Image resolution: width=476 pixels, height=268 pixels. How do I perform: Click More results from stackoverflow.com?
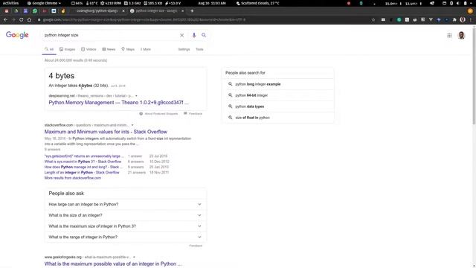[x=73, y=178]
